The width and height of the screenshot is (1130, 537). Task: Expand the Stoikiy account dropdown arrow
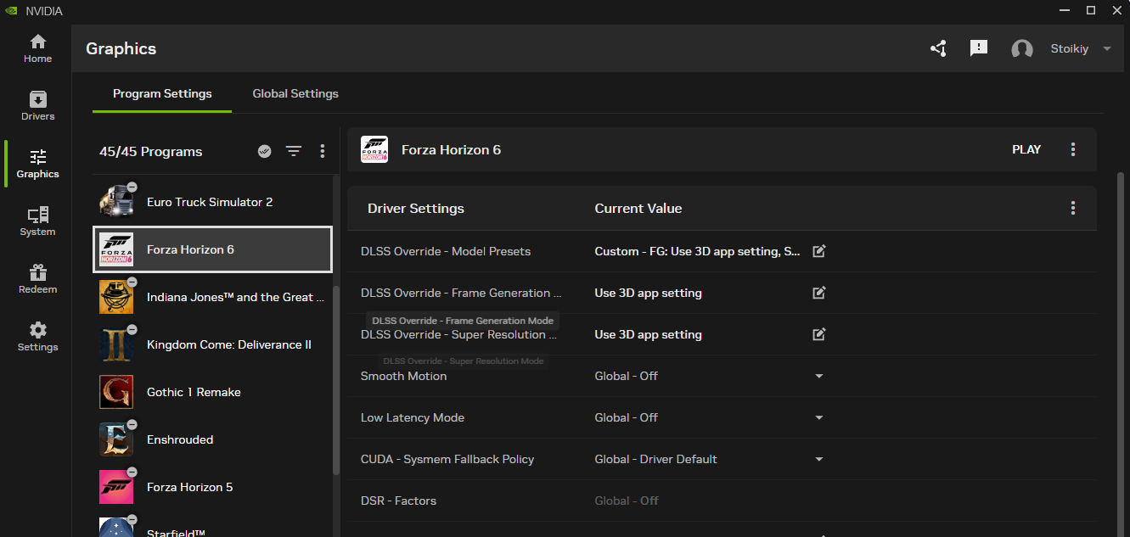point(1106,49)
